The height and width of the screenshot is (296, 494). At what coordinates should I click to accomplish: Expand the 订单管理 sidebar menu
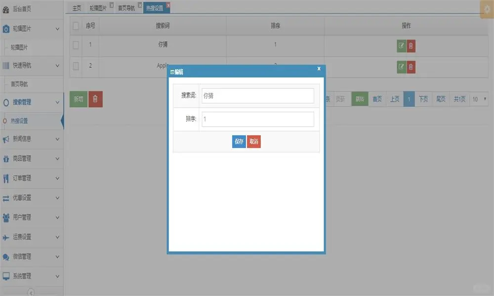click(x=32, y=178)
